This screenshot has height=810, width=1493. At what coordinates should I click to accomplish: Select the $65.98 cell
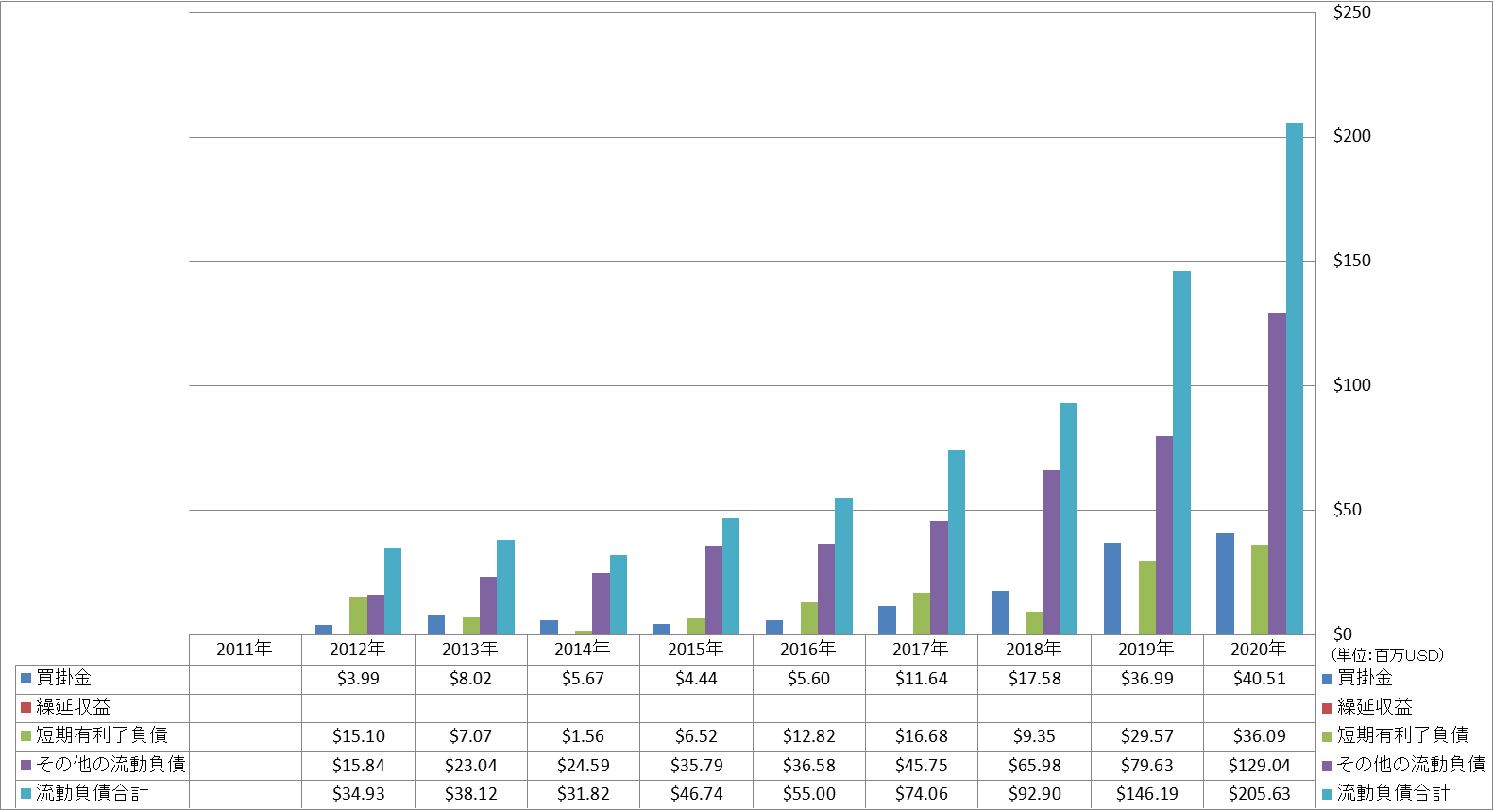(1034, 765)
